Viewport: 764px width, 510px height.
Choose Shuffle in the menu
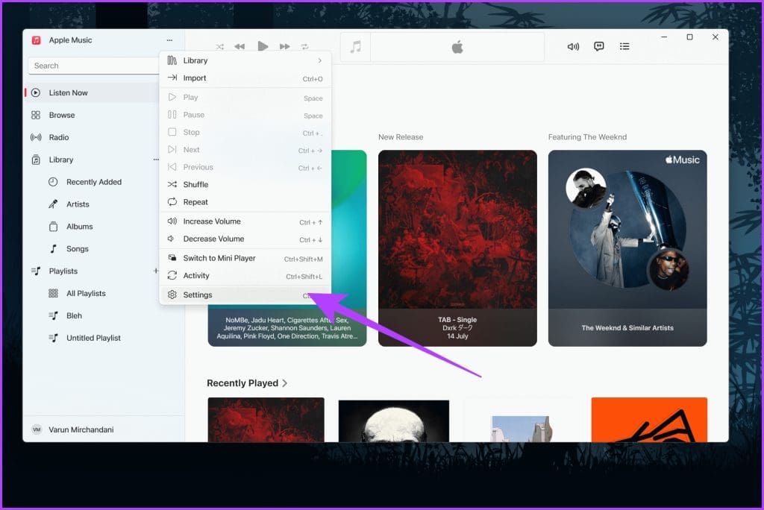pos(245,185)
